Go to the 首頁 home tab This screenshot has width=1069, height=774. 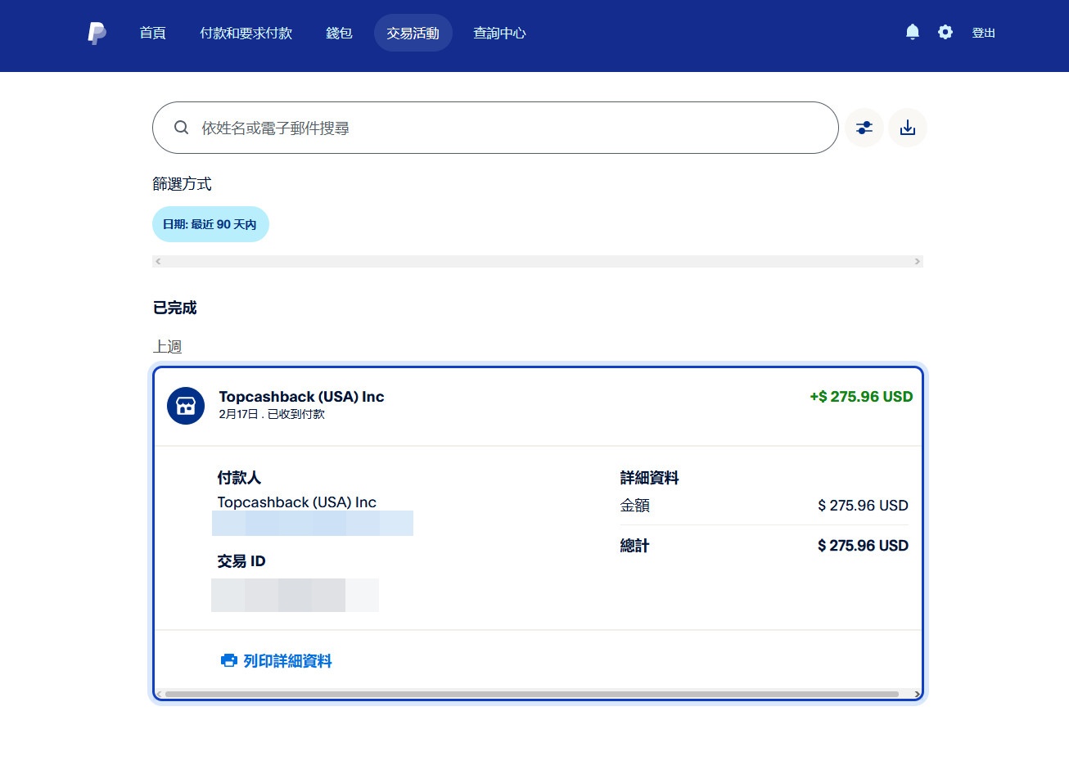tap(152, 33)
